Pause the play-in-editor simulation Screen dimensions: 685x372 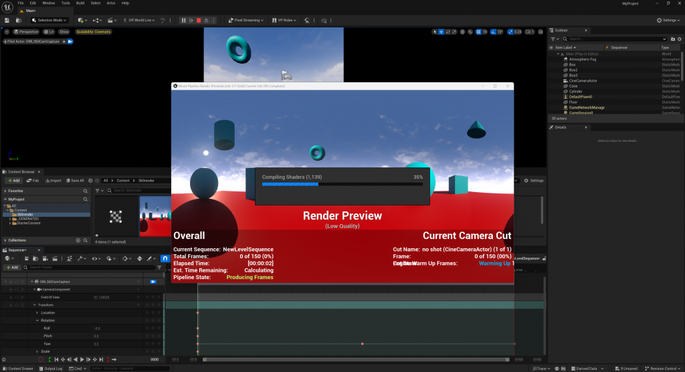point(183,20)
